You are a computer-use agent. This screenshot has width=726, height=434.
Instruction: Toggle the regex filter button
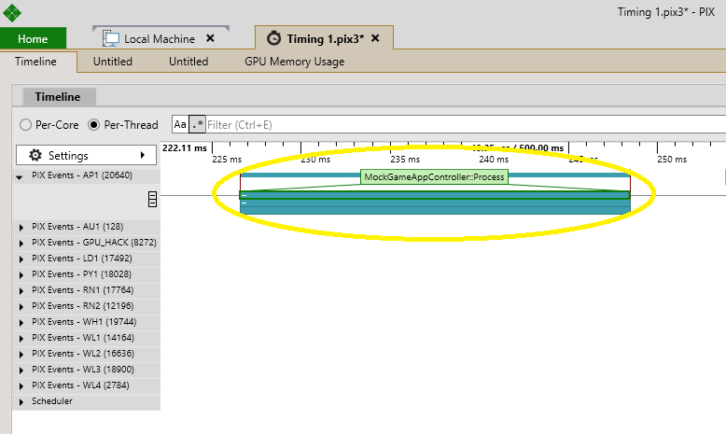197,124
